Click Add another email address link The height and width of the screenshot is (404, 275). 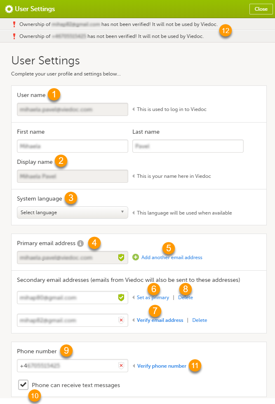tap(172, 258)
